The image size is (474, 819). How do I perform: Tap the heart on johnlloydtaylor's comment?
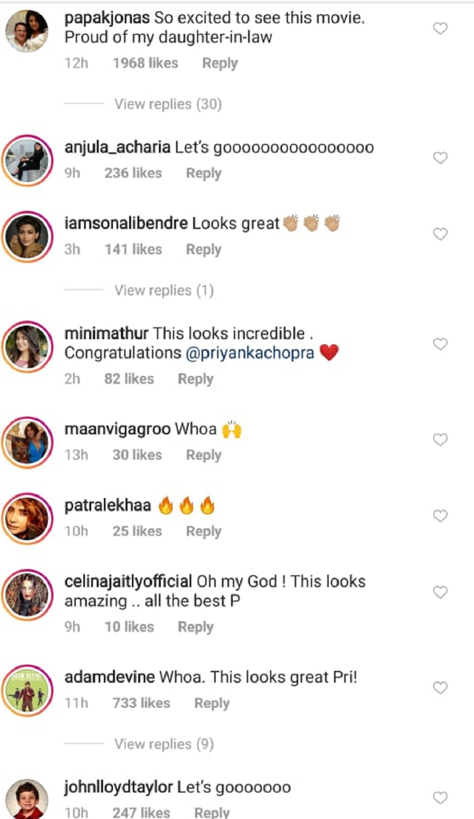[x=440, y=798]
